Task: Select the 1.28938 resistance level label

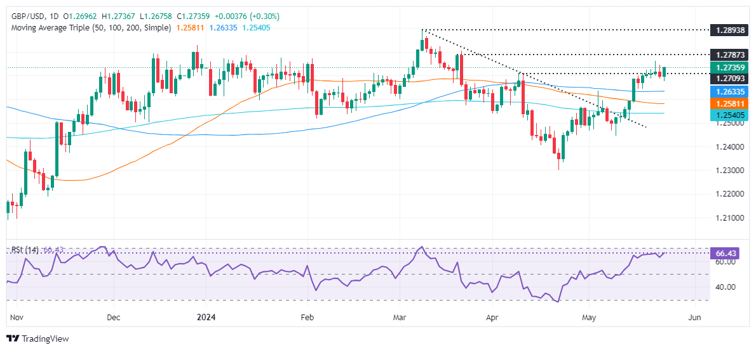Action: click(729, 30)
